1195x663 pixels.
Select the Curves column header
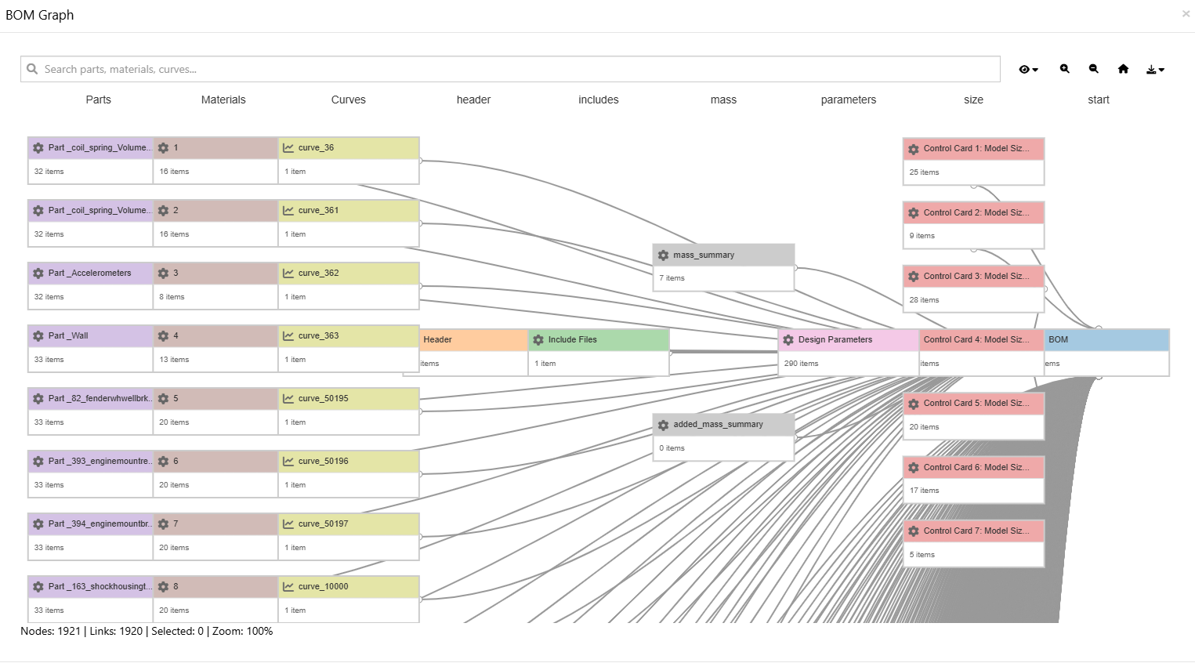tap(348, 100)
